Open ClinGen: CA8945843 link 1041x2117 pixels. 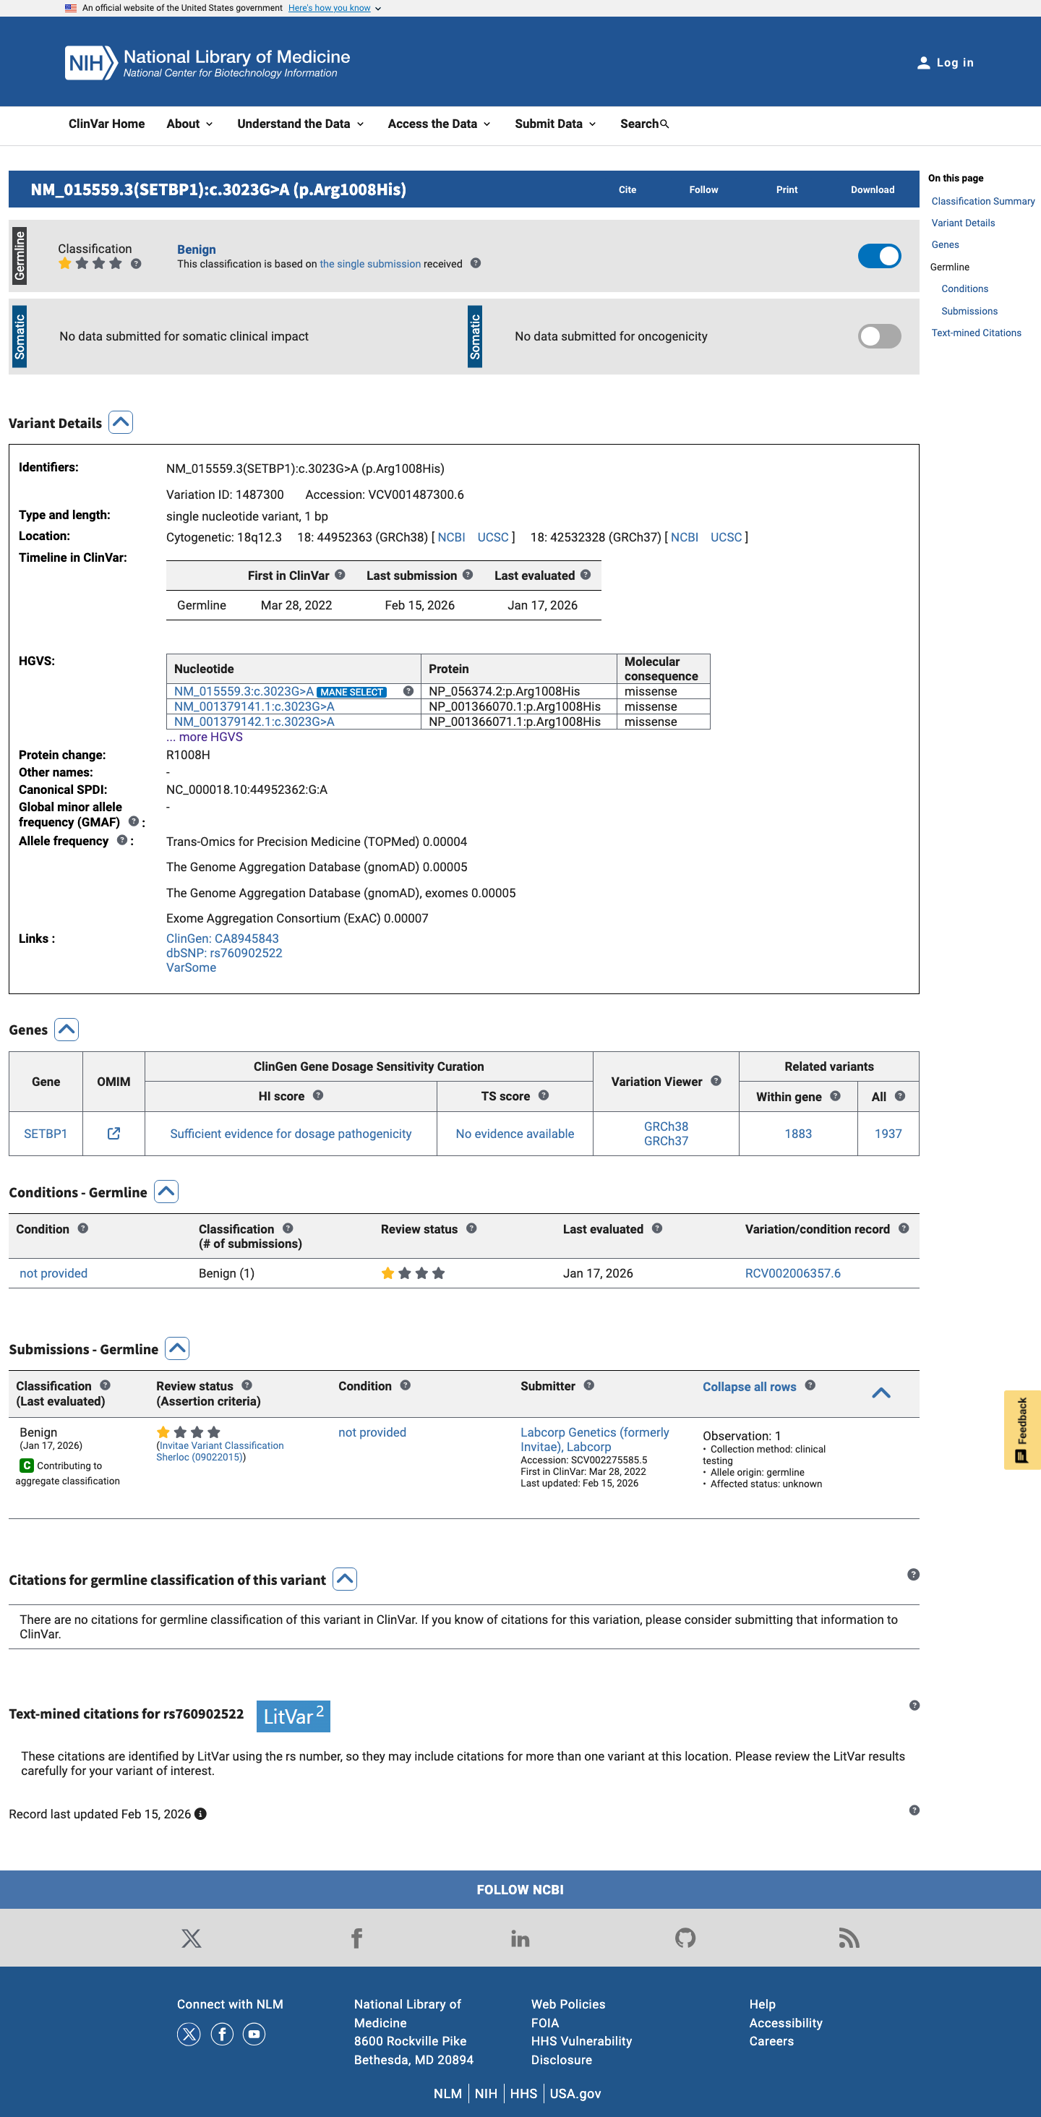click(x=223, y=938)
